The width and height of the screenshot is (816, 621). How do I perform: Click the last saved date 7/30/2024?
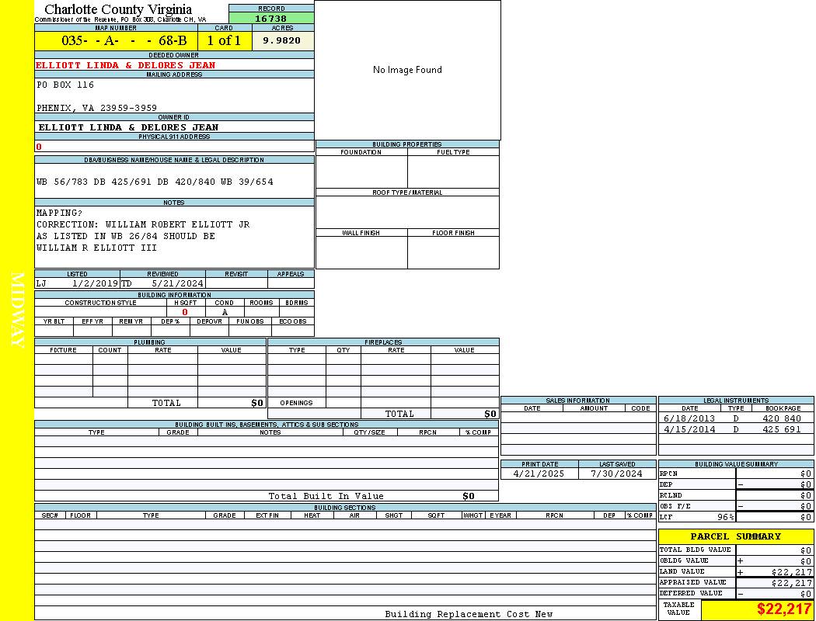point(616,474)
